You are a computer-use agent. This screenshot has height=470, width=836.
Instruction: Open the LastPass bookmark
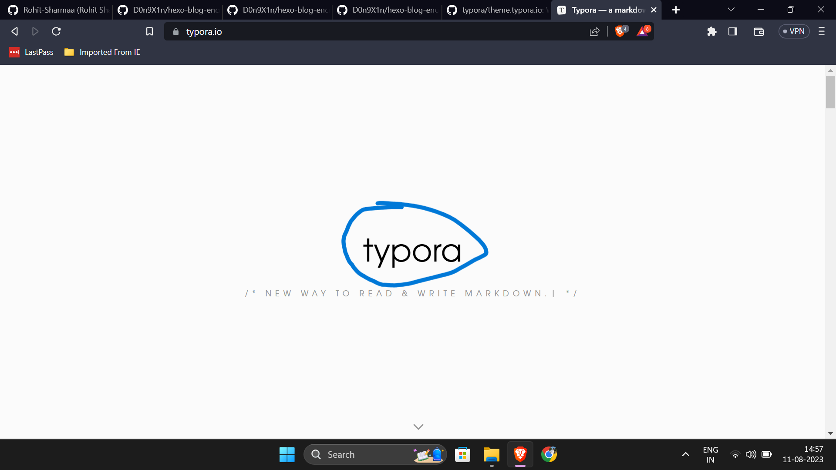click(31, 52)
